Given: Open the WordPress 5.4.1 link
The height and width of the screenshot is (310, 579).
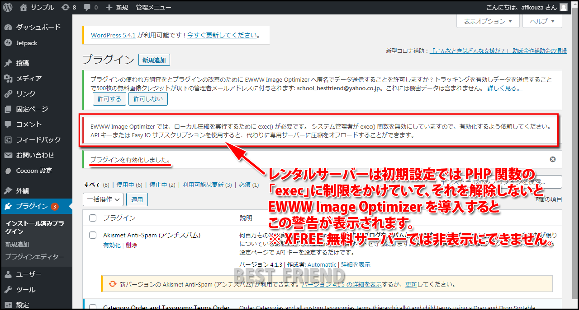Looking at the screenshot, I should click(113, 35).
